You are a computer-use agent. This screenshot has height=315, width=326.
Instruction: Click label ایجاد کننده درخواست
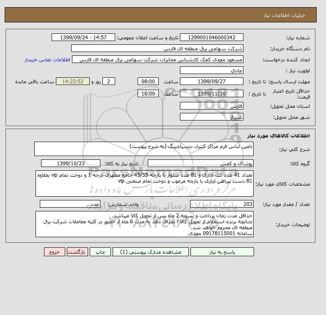[x=286, y=60]
